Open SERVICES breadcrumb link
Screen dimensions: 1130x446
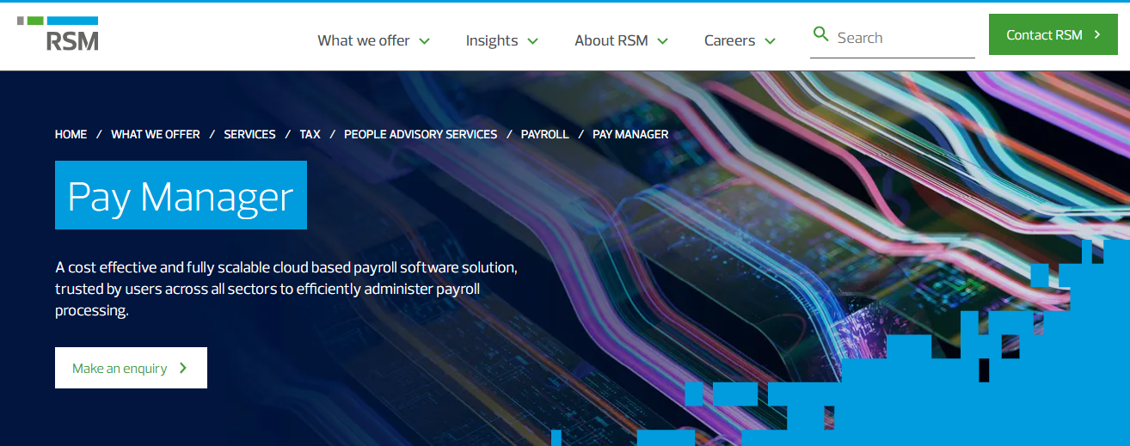click(x=249, y=134)
